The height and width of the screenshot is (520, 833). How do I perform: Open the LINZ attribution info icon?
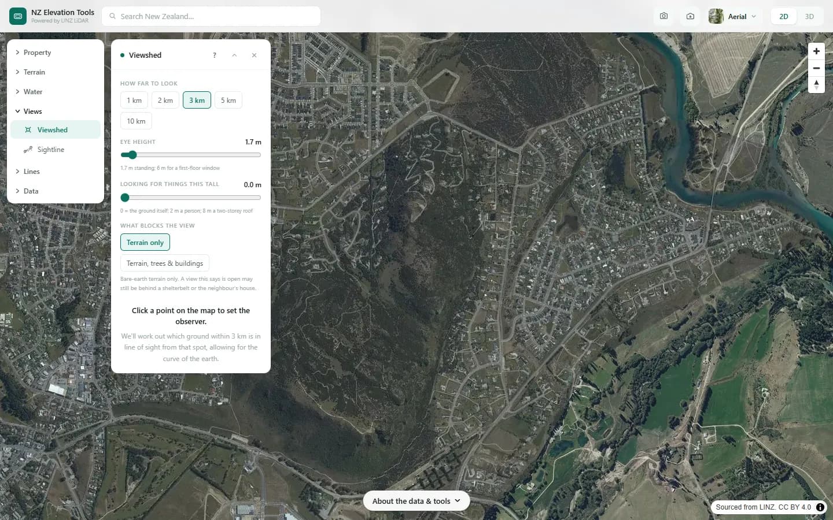pyautogui.click(x=820, y=507)
